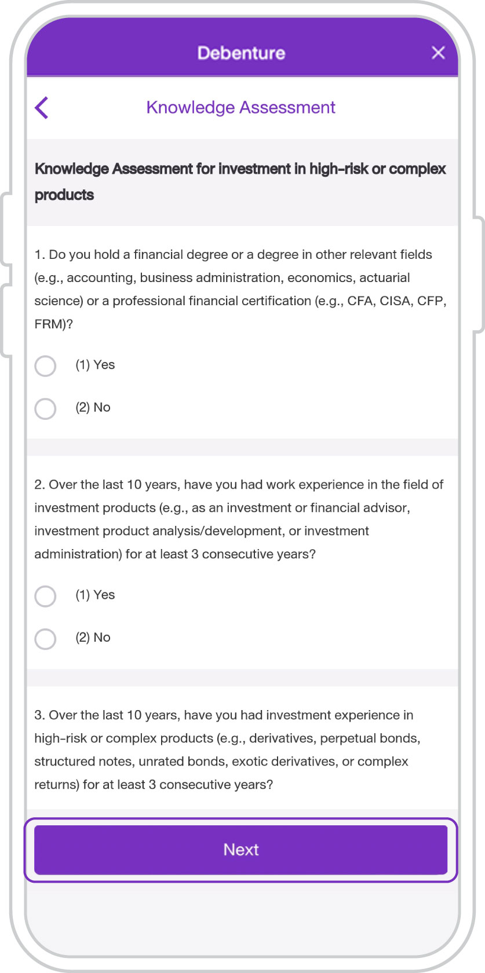Go back using the purple chevron arrow
Screen dimensions: 485x973
point(42,108)
